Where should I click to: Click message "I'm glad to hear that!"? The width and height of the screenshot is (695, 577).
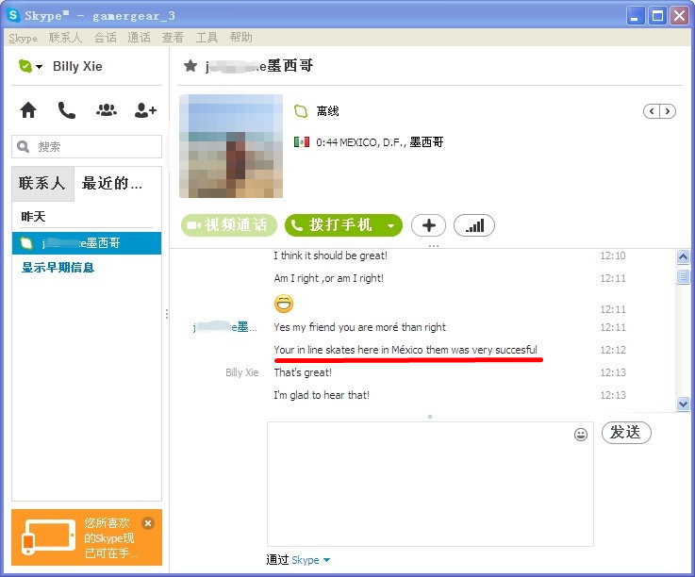pos(322,395)
